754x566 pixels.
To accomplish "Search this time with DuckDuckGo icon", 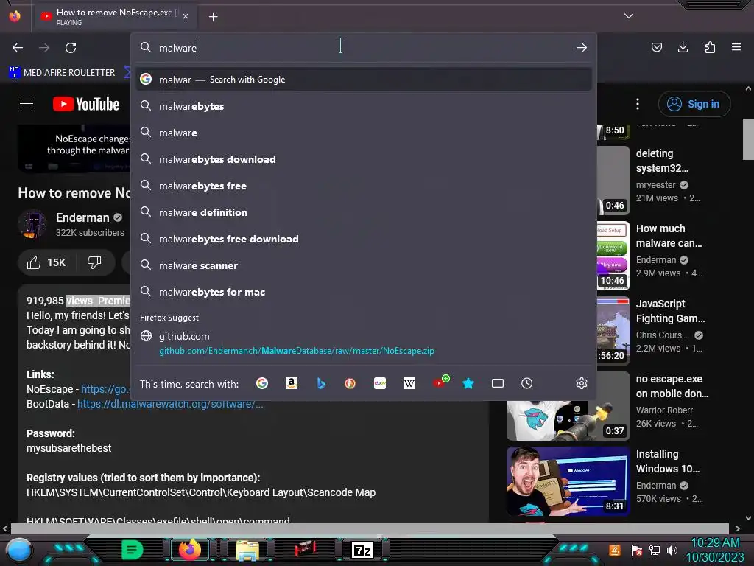I will pyautogui.click(x=350, y=383).
